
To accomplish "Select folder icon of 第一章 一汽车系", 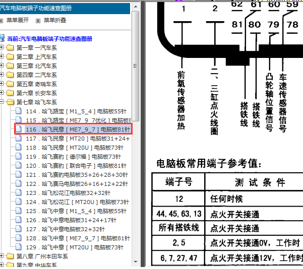I will pyautogui.click(x=10, y=47).
